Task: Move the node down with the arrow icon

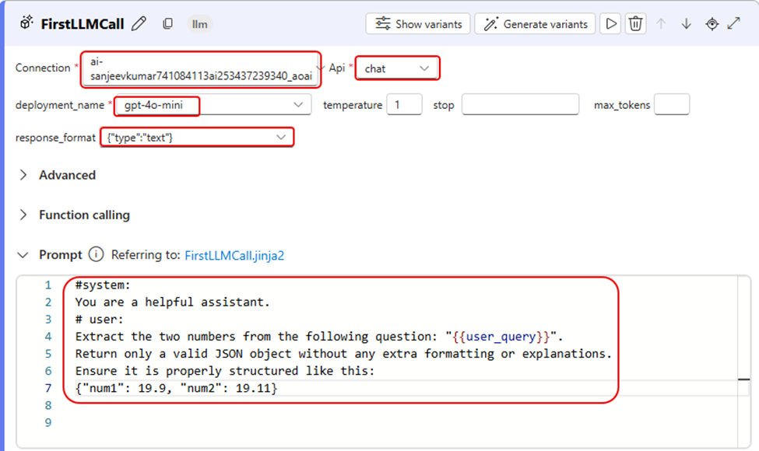Action: [685, 23]
